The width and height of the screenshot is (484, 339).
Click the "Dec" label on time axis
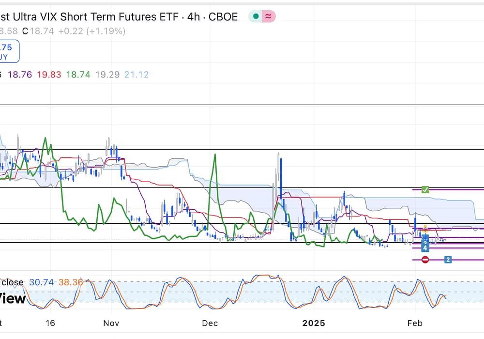pyautogui.click(x=210, y=323)
